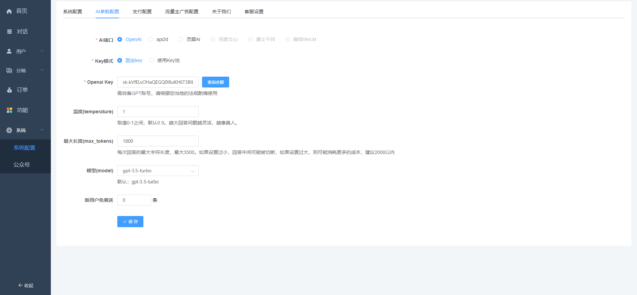637x295 pixels.
Task: Click the '每次回答的最大字符长度' hint text
Action: coord(256,152)
